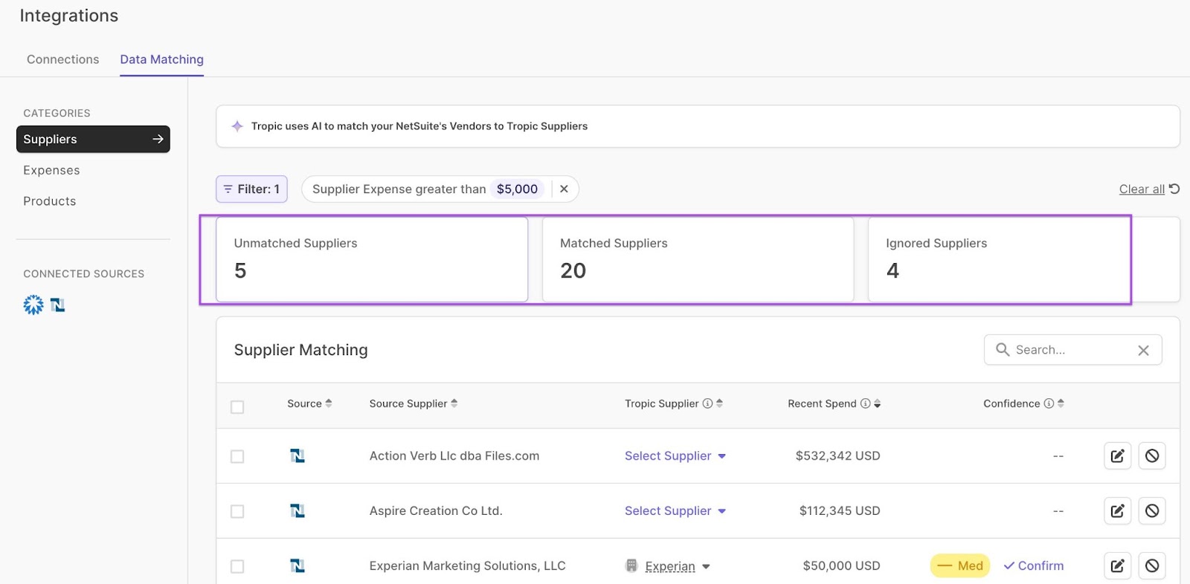The image size is (1190, 584).
Task: Click the search magnifier icon
Action: click(1003, 349)
